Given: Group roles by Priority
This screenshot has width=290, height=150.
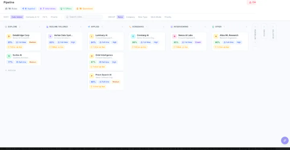Looking at the screenshot, I should (x=168, y=17).
